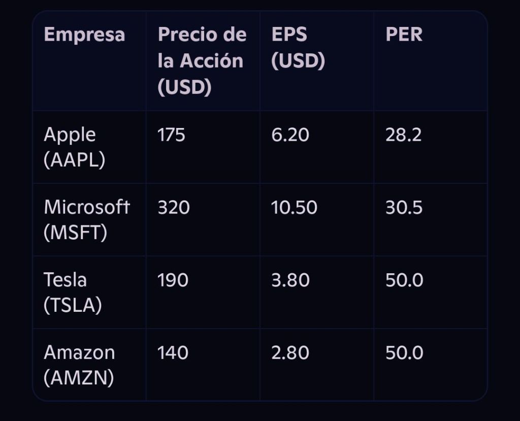This screenshot has height=421, width=520.
Task: Click the Precio de la Acción header
Action: tap(202, 61)
